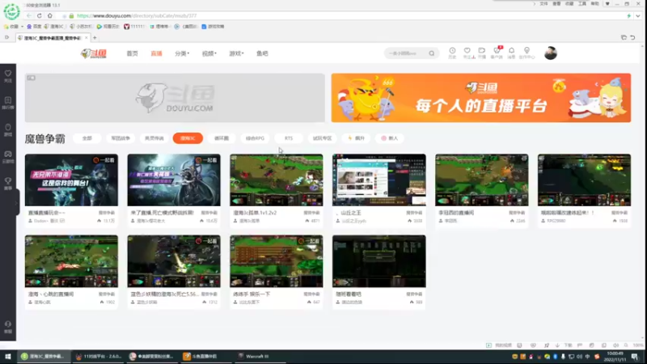
Task: Select the 新人 newcomer filter tab
Action: coord(390,138)
